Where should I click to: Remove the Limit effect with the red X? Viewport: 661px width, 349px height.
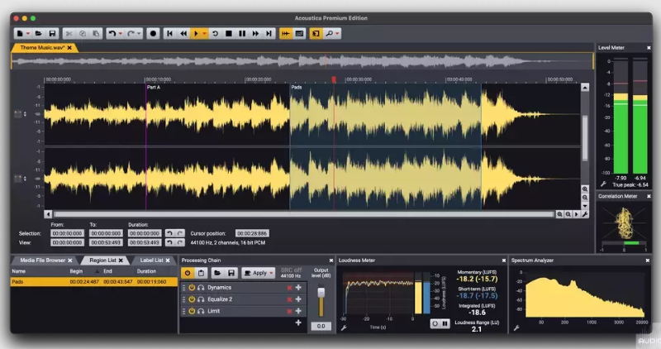(x=289, y=312)
